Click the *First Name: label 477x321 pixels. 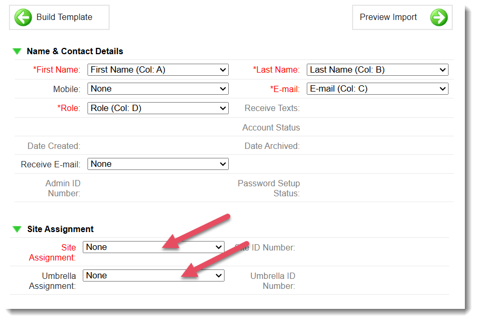click(x=56, y=70)
